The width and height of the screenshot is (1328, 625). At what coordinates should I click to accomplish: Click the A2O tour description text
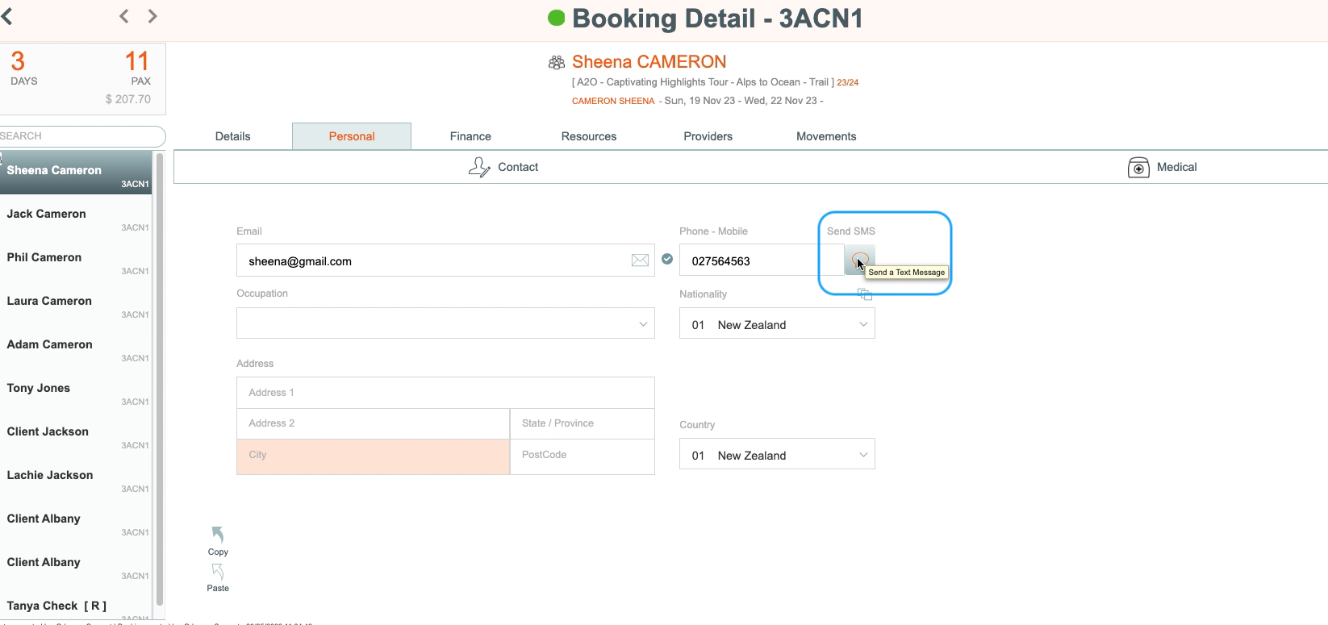point(703,82)
